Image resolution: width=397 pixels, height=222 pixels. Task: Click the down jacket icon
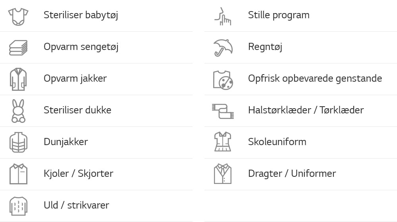tap(18, 142)
